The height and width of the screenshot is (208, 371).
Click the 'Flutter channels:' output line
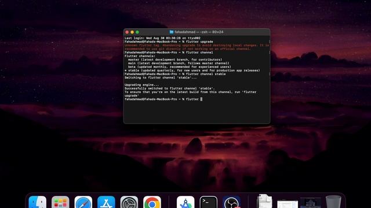point(140,56)
